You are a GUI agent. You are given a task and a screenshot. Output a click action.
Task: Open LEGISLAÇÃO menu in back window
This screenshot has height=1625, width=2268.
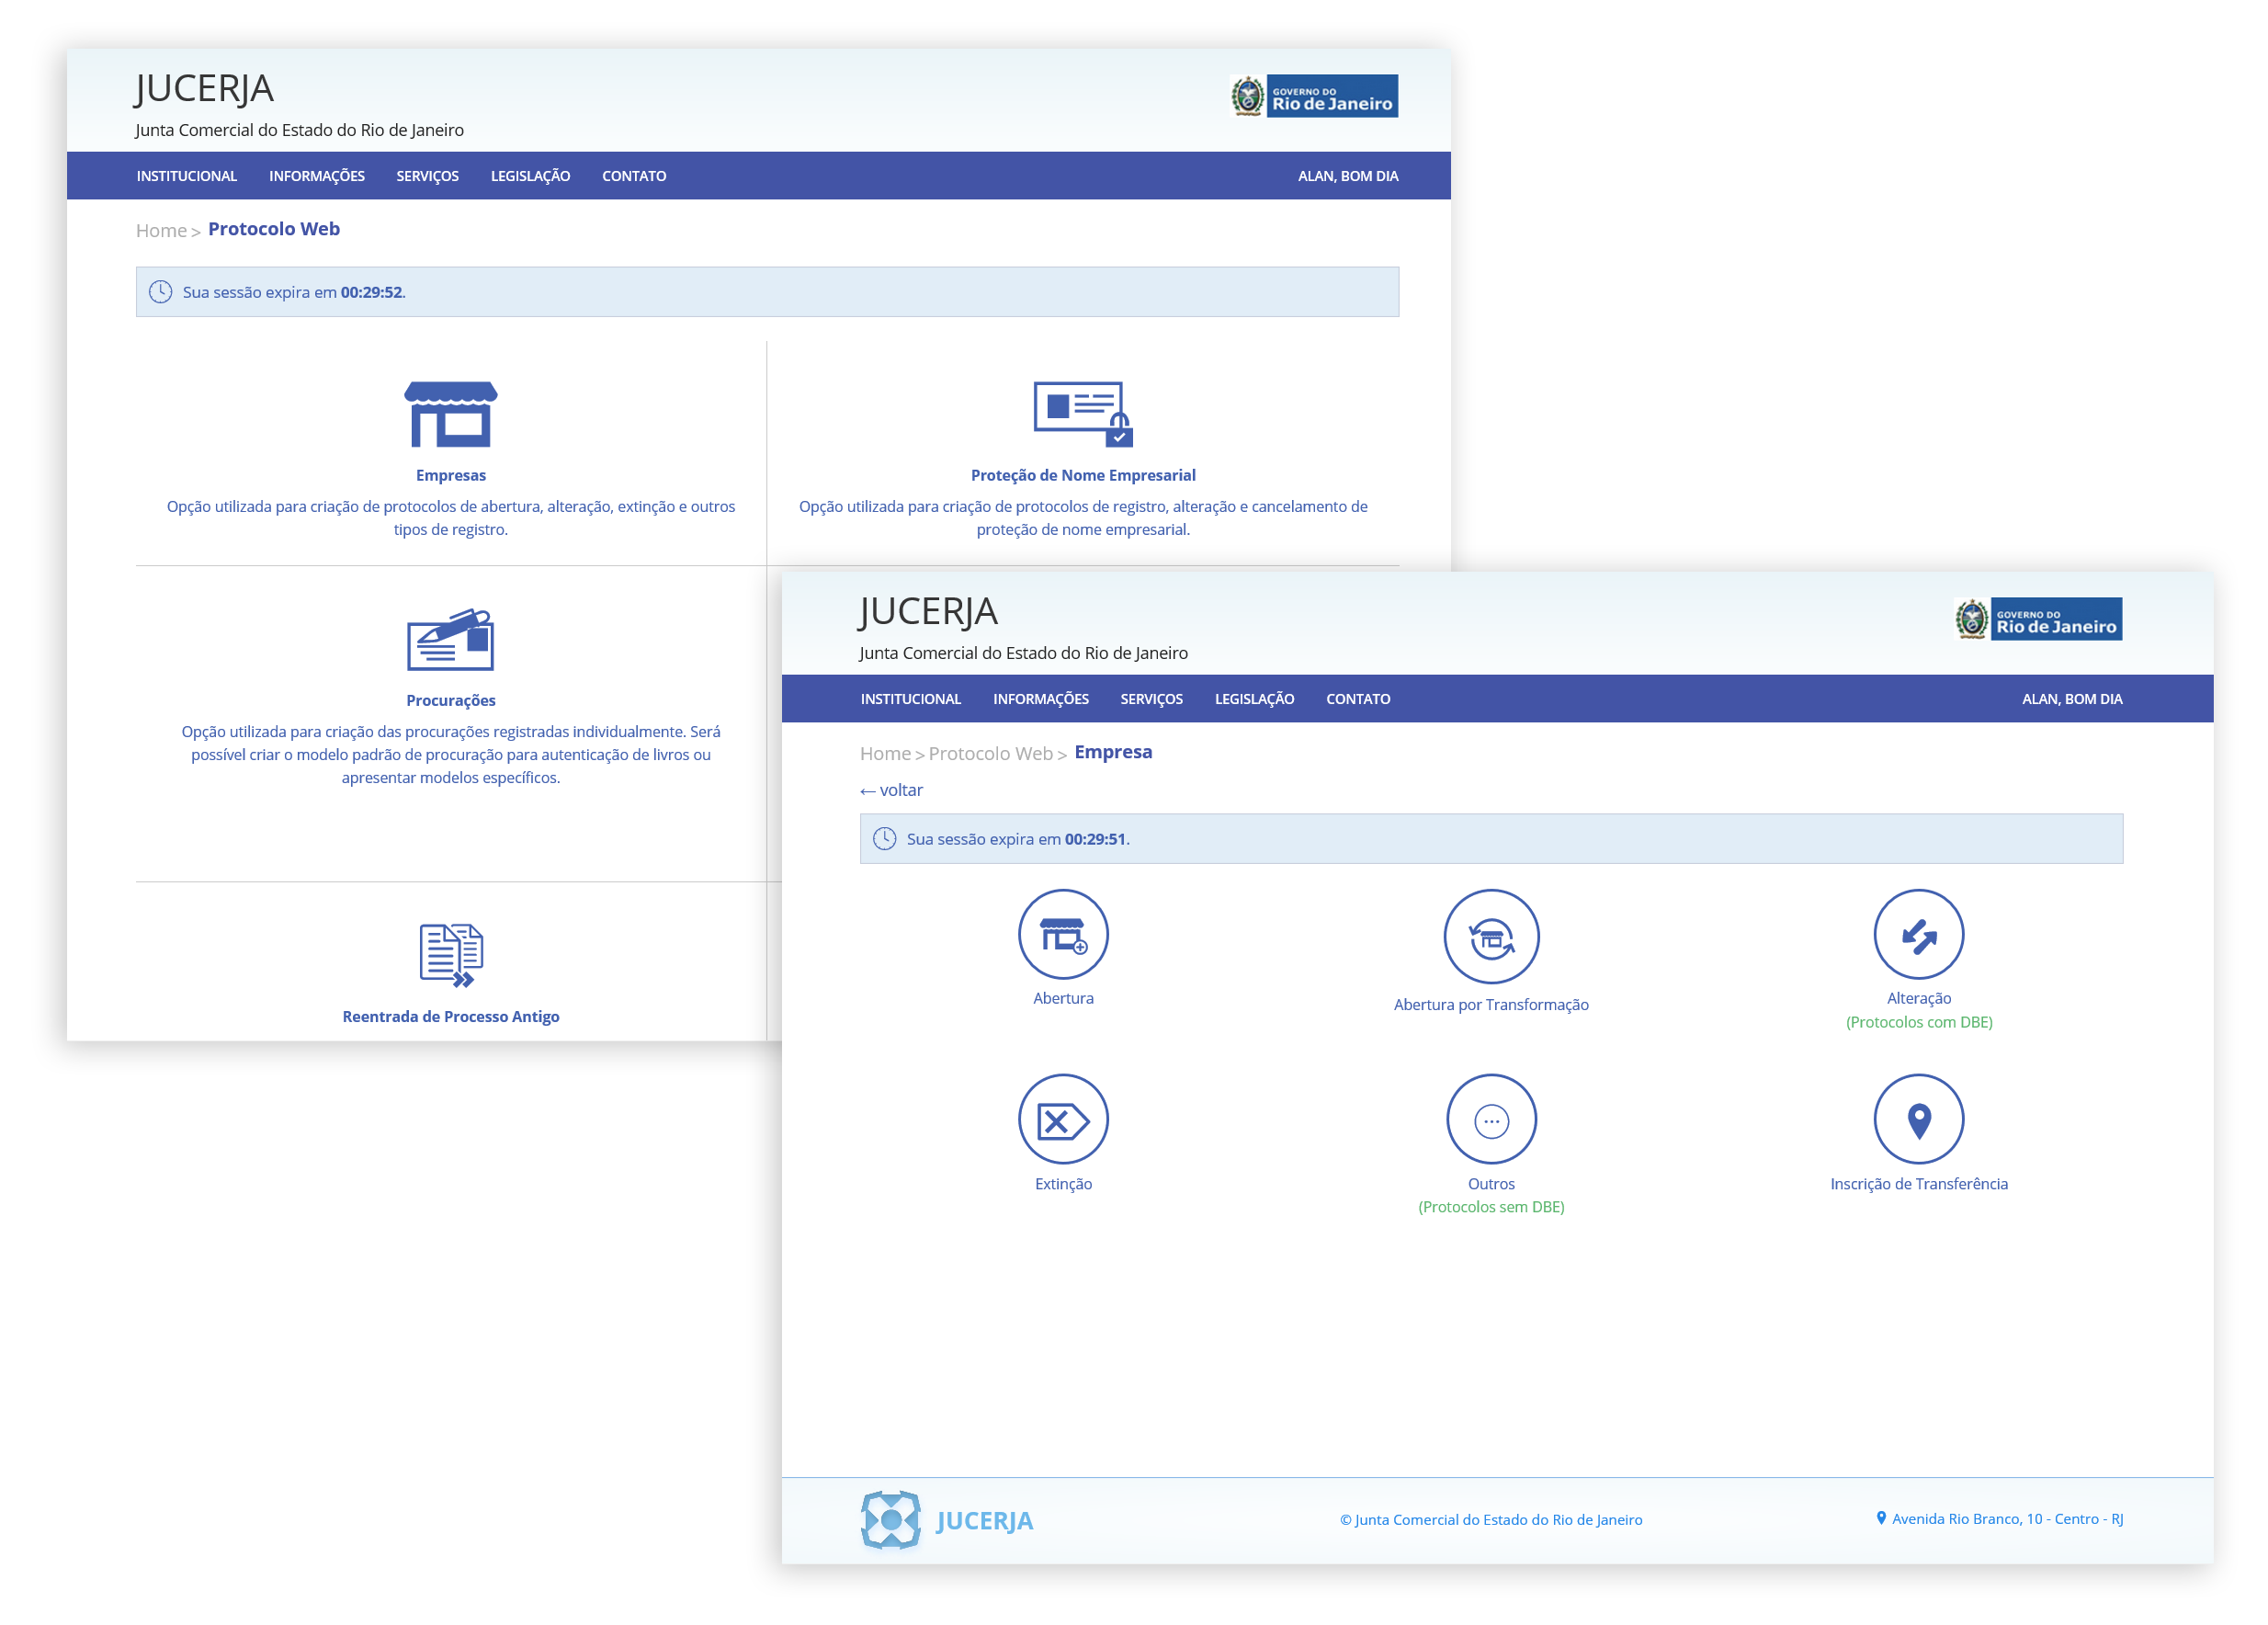click(530, 176)
